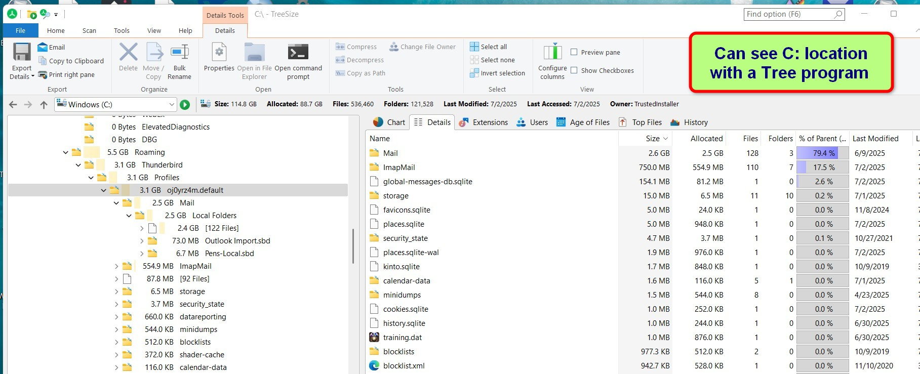Select all items in list
Viewport: 920px width, 374px height.
pos(488,47)
